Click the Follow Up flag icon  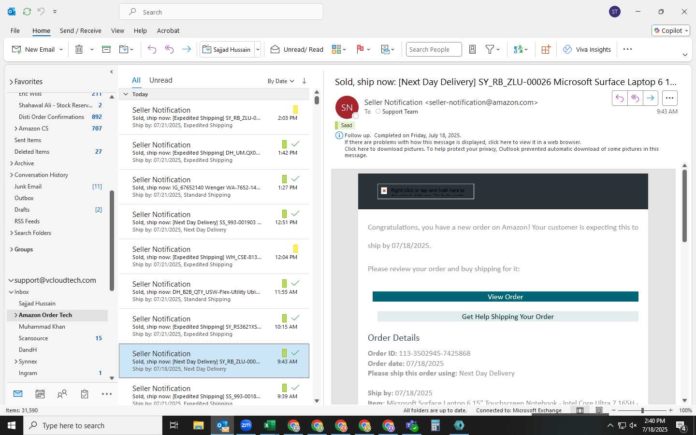coord(360,49)
